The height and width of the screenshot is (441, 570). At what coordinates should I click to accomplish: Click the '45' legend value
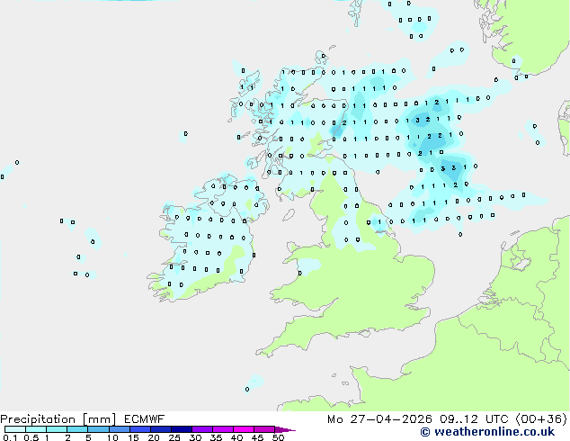[x=257, y=437]
